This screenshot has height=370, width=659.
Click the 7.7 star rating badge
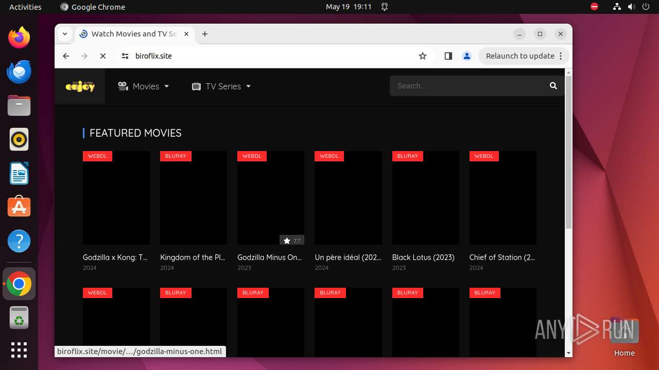pyautogui.click(x=292, y=240)
